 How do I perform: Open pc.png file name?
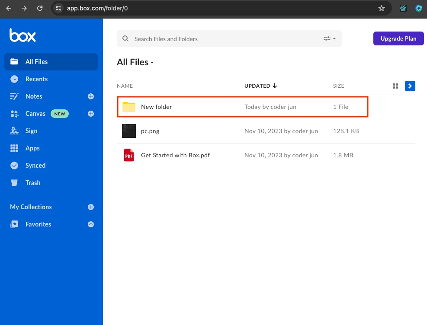tap(150, 131)
